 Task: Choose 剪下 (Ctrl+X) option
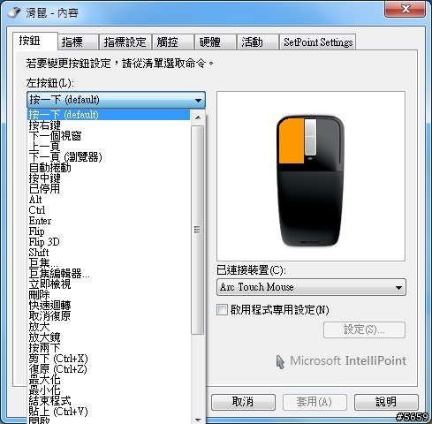pyautogui.click(x=109, y=359)
